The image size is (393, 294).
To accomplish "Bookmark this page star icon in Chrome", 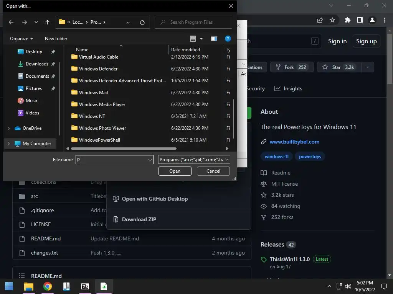I will click(x=332, y=20).
